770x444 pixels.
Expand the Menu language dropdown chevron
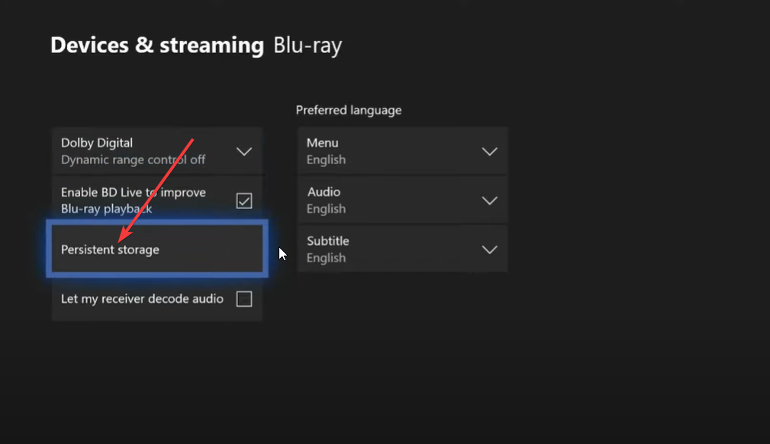tap(490, 151)
